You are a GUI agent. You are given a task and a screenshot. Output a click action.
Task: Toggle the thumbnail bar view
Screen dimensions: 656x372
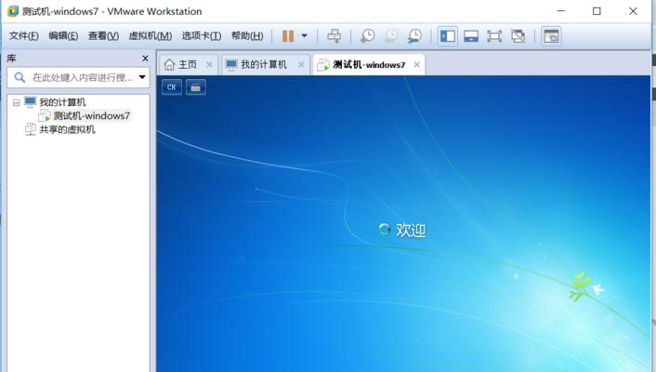coord(471,36)
